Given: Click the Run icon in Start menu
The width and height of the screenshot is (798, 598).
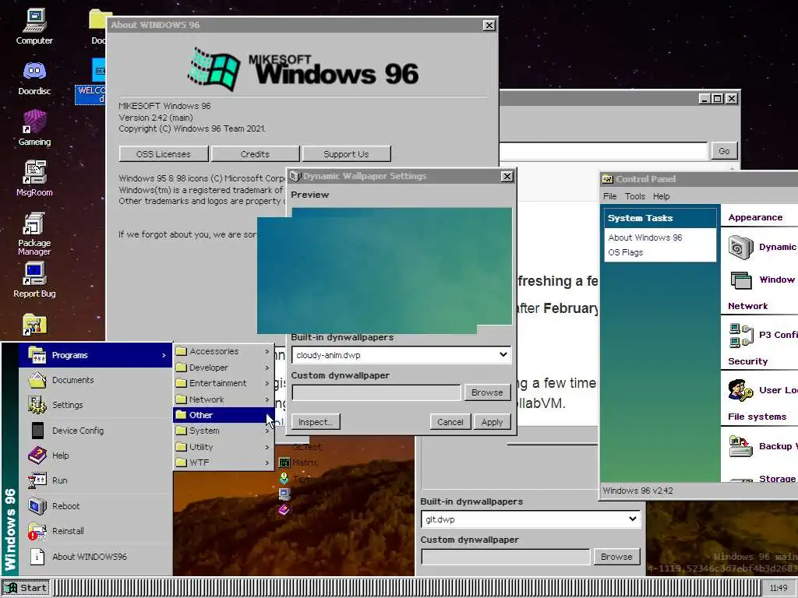Looking at the screenshot, I should (37, 480).
